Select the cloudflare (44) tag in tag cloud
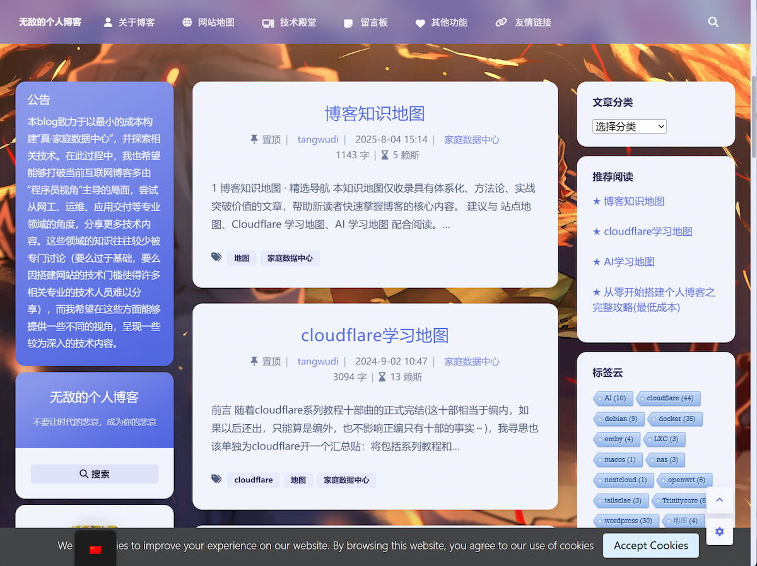 click(x=668, y=398)
